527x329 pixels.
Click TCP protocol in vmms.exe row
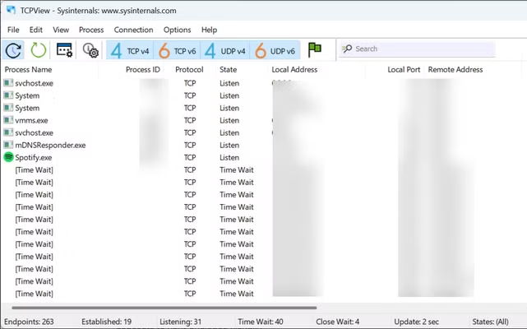pyautogui.click(x=190, y=120)
